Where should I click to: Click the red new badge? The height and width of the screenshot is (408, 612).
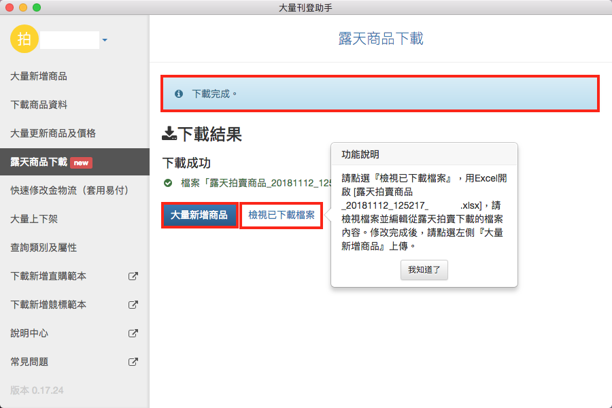point(81,163)
